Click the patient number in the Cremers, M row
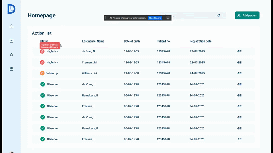Image resolution: width=273 pixels, height=153 pixels. point(163,62)
